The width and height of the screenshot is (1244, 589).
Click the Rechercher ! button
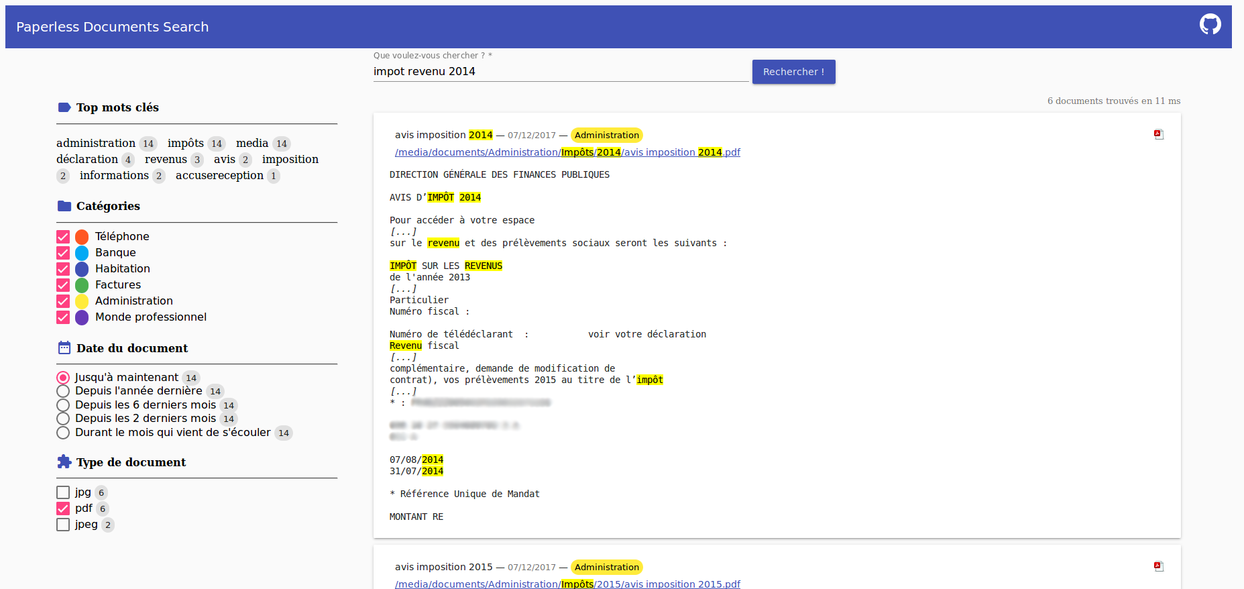[793, 72]
